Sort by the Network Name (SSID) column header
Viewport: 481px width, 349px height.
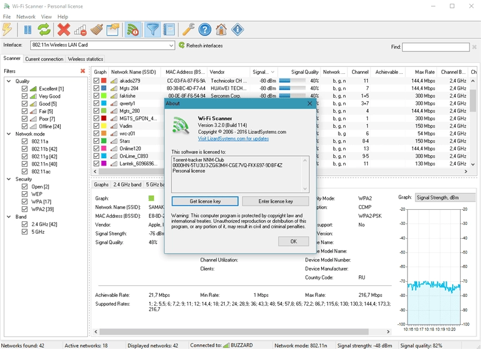[x=133, y=72]
